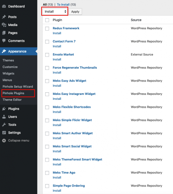
Task: Select the Meks Flexible Shortcodes checkbox
Action: 47,107
